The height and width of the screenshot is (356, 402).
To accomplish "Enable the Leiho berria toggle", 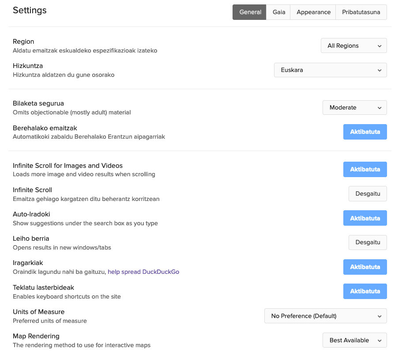I will 368,242.
